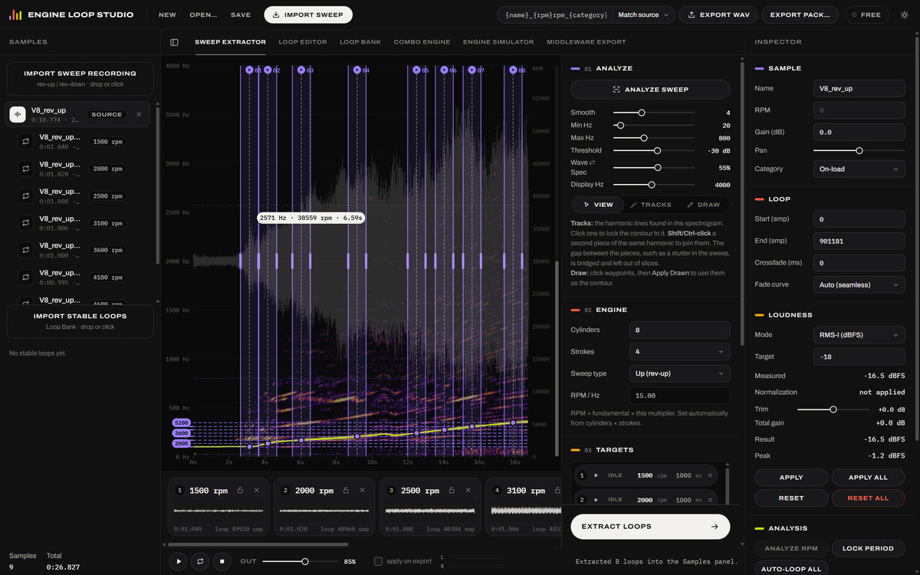Click the Import Sweep button
The image size is (920, 575).
pos(308,15)
